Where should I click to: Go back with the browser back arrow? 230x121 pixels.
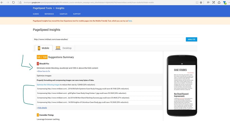pos(2,3)
